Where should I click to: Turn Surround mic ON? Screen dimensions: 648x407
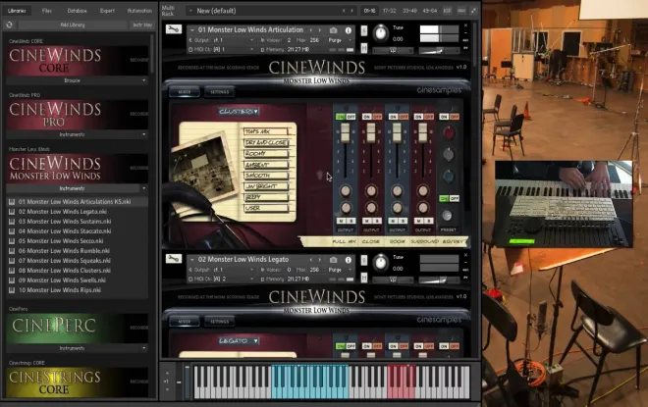(418, 117)
